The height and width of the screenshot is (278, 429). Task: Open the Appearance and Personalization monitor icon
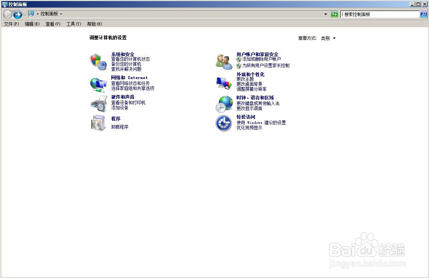pyautogui.click(x=224, y=83)
